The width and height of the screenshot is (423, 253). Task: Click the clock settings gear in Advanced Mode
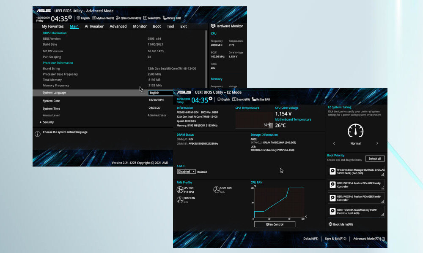(x=70, y=17)
